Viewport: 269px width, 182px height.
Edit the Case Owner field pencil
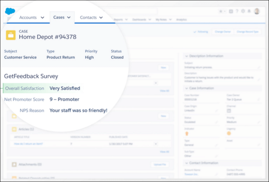click(x=259, y=99)
